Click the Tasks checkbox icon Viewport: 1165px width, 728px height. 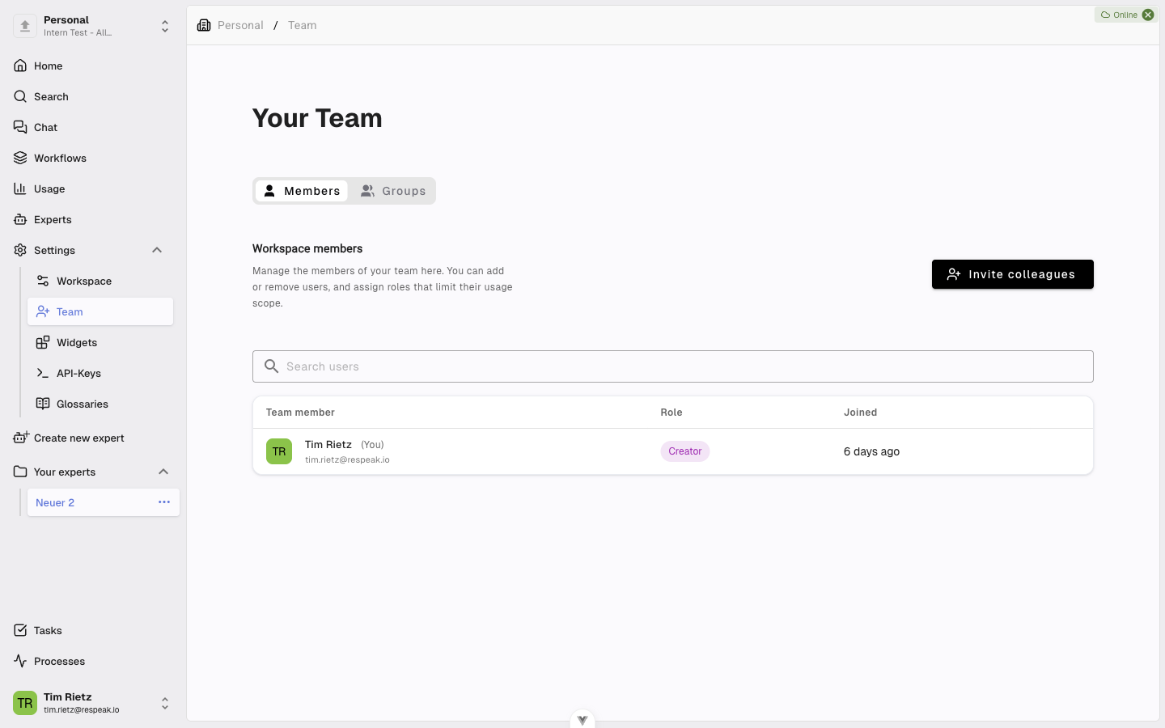coord(20,630)
